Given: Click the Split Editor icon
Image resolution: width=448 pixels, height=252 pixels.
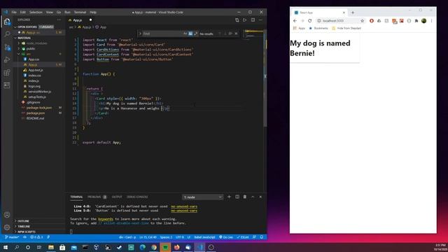Looking at the screenshot, I should pos(253,20).
